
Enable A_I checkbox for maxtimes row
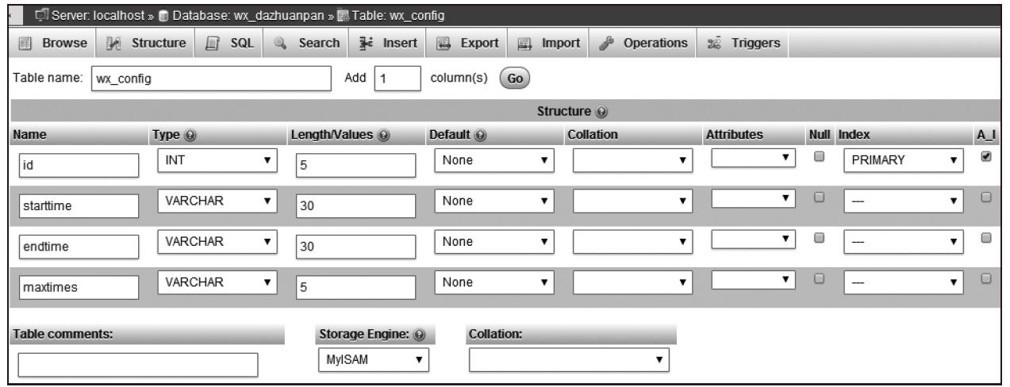pyautogui.click(x=986, y=278)
